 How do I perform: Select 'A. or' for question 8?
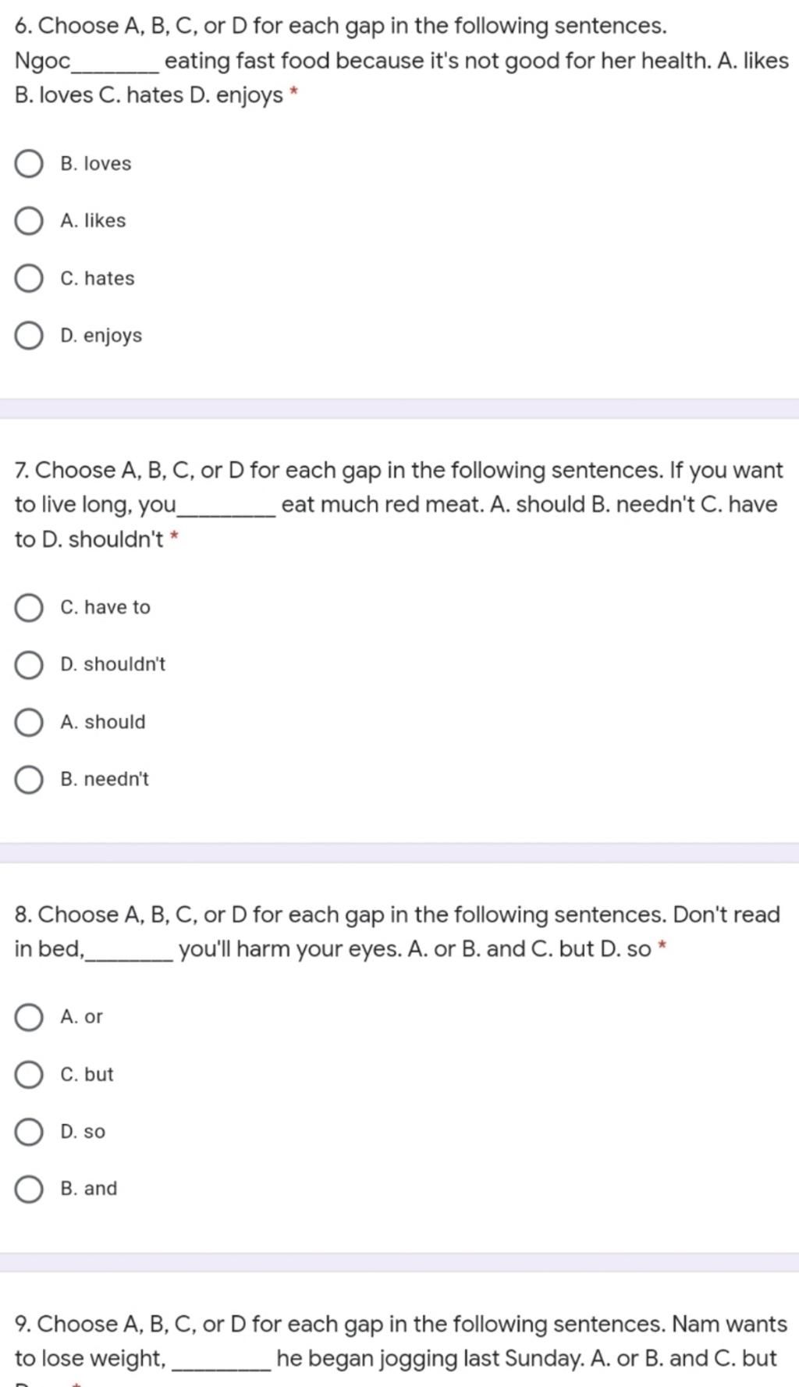[x=29, y=1017]
